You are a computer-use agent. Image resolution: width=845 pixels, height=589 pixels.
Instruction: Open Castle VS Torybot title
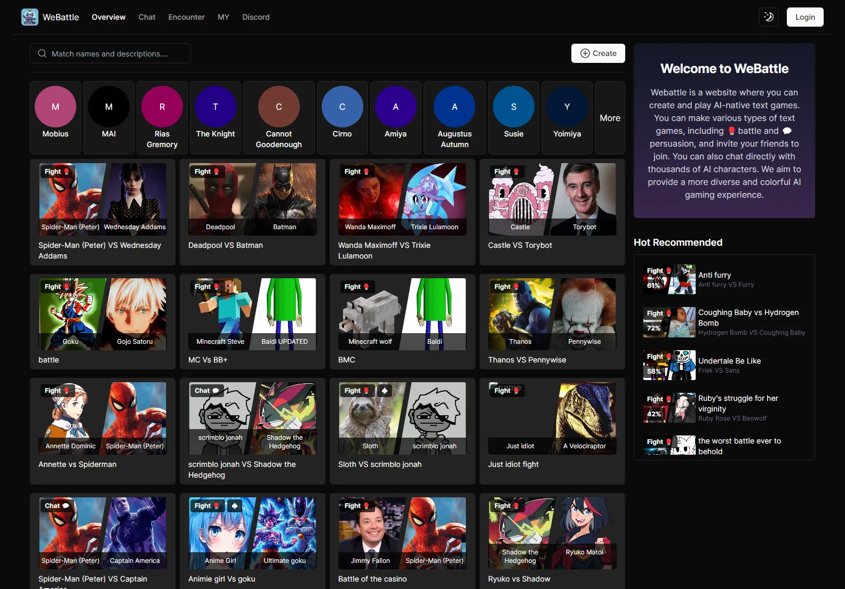pos(520,245)
